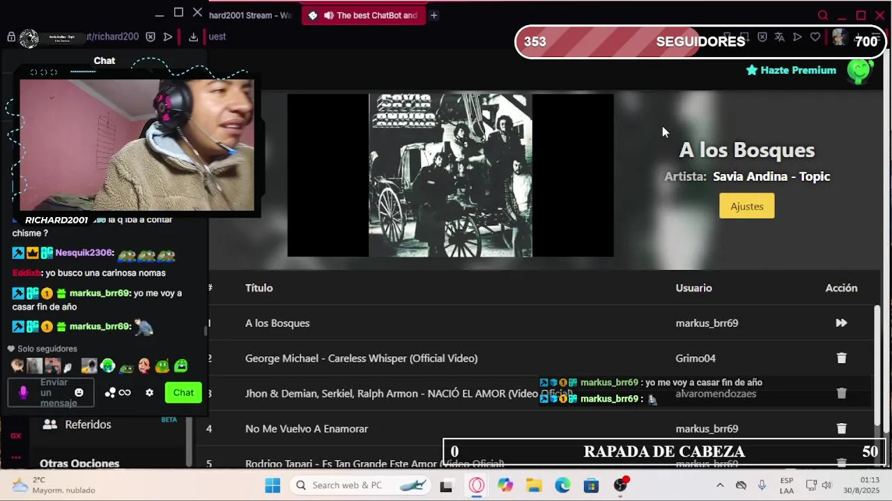The width and height of the screenshot is (892, 501).
Task: Click the song queue vertical scrollbar
Action: (877, 366)
